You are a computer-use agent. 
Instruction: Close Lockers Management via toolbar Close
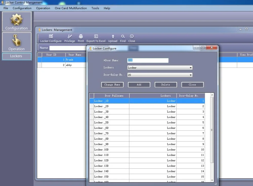132,38
